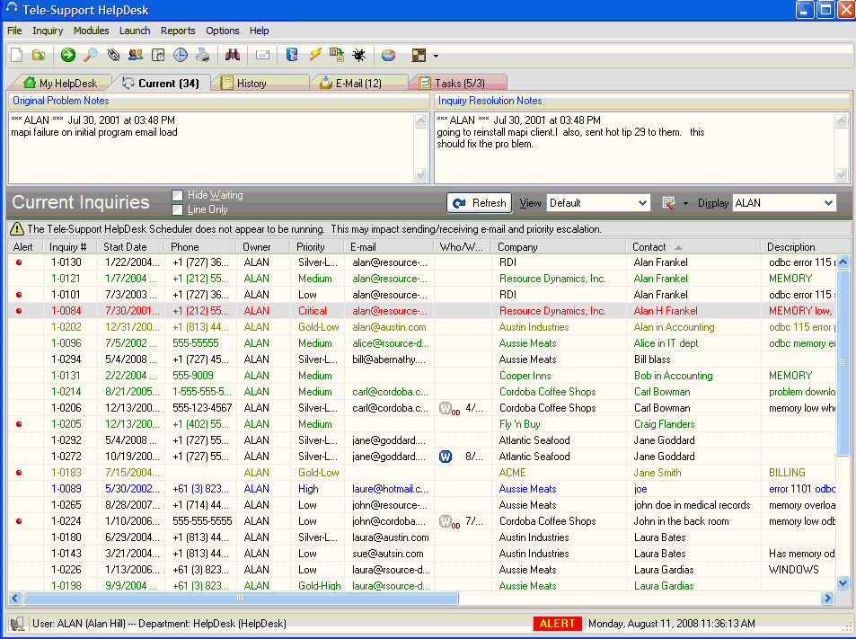Click the binoculars find icon
Image resolution: width=856 pixels, height=639 pixels.
233,55
